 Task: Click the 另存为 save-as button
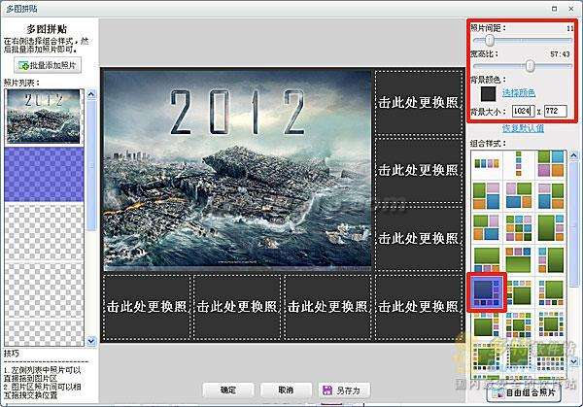pos(344,390)
